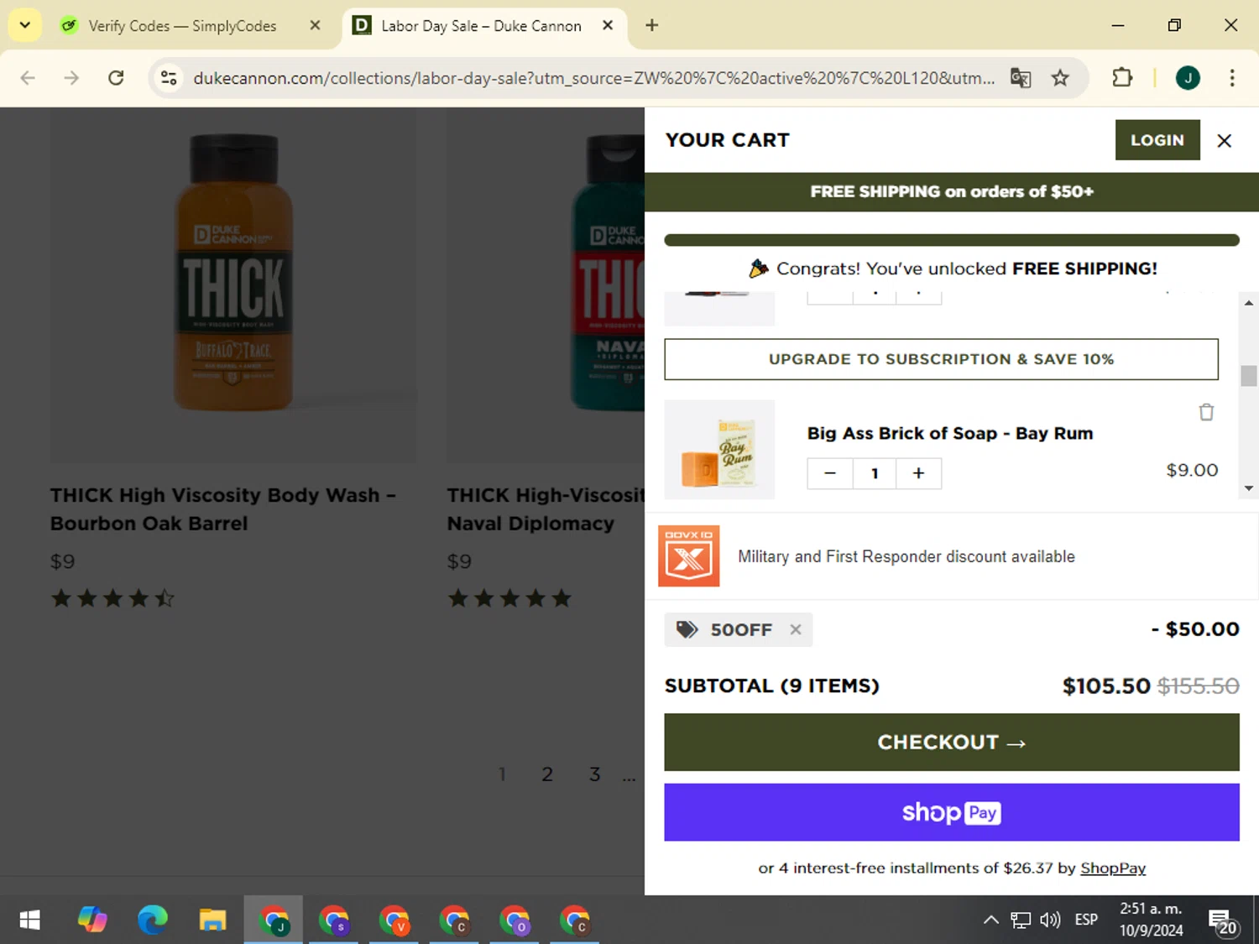View site information icon in address bar
The image size is (1259, 944).
tap(169, 78)
